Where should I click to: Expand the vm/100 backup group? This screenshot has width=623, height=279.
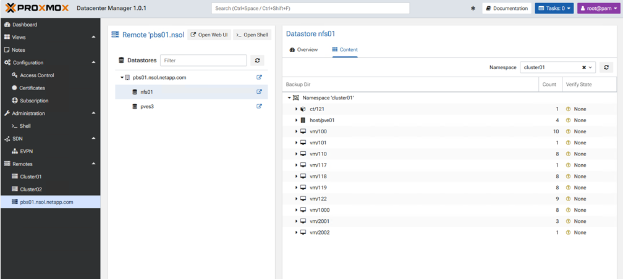click(297, 131)
